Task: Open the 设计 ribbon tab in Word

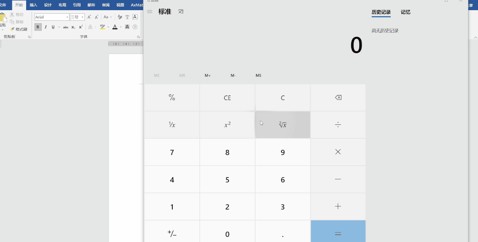Action: tap(48, 5)
